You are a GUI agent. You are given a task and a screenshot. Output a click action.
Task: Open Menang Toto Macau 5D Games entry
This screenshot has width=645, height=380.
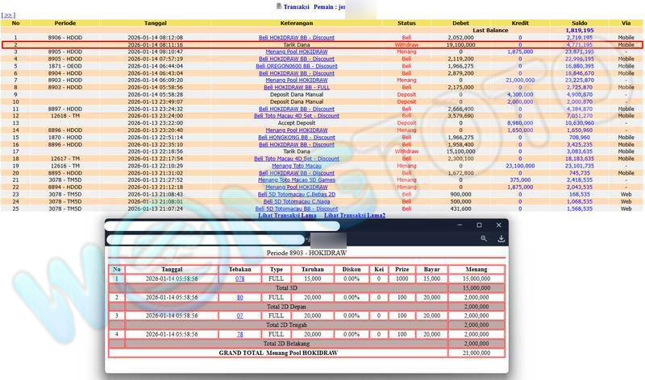(296, 180)
